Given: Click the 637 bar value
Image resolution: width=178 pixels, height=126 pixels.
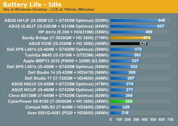Looking at the screenshot, I should click(x=161, y=26).
